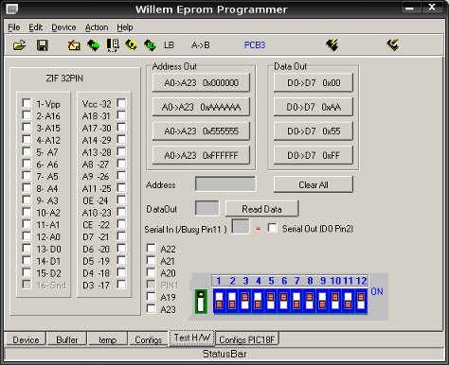449x365 pixels.
Task: Toggle the D3-17 pin checkbox
Action: 121,285
